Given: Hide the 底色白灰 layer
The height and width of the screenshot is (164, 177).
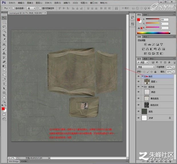Looking at the screenshot, I should [138, 105].
